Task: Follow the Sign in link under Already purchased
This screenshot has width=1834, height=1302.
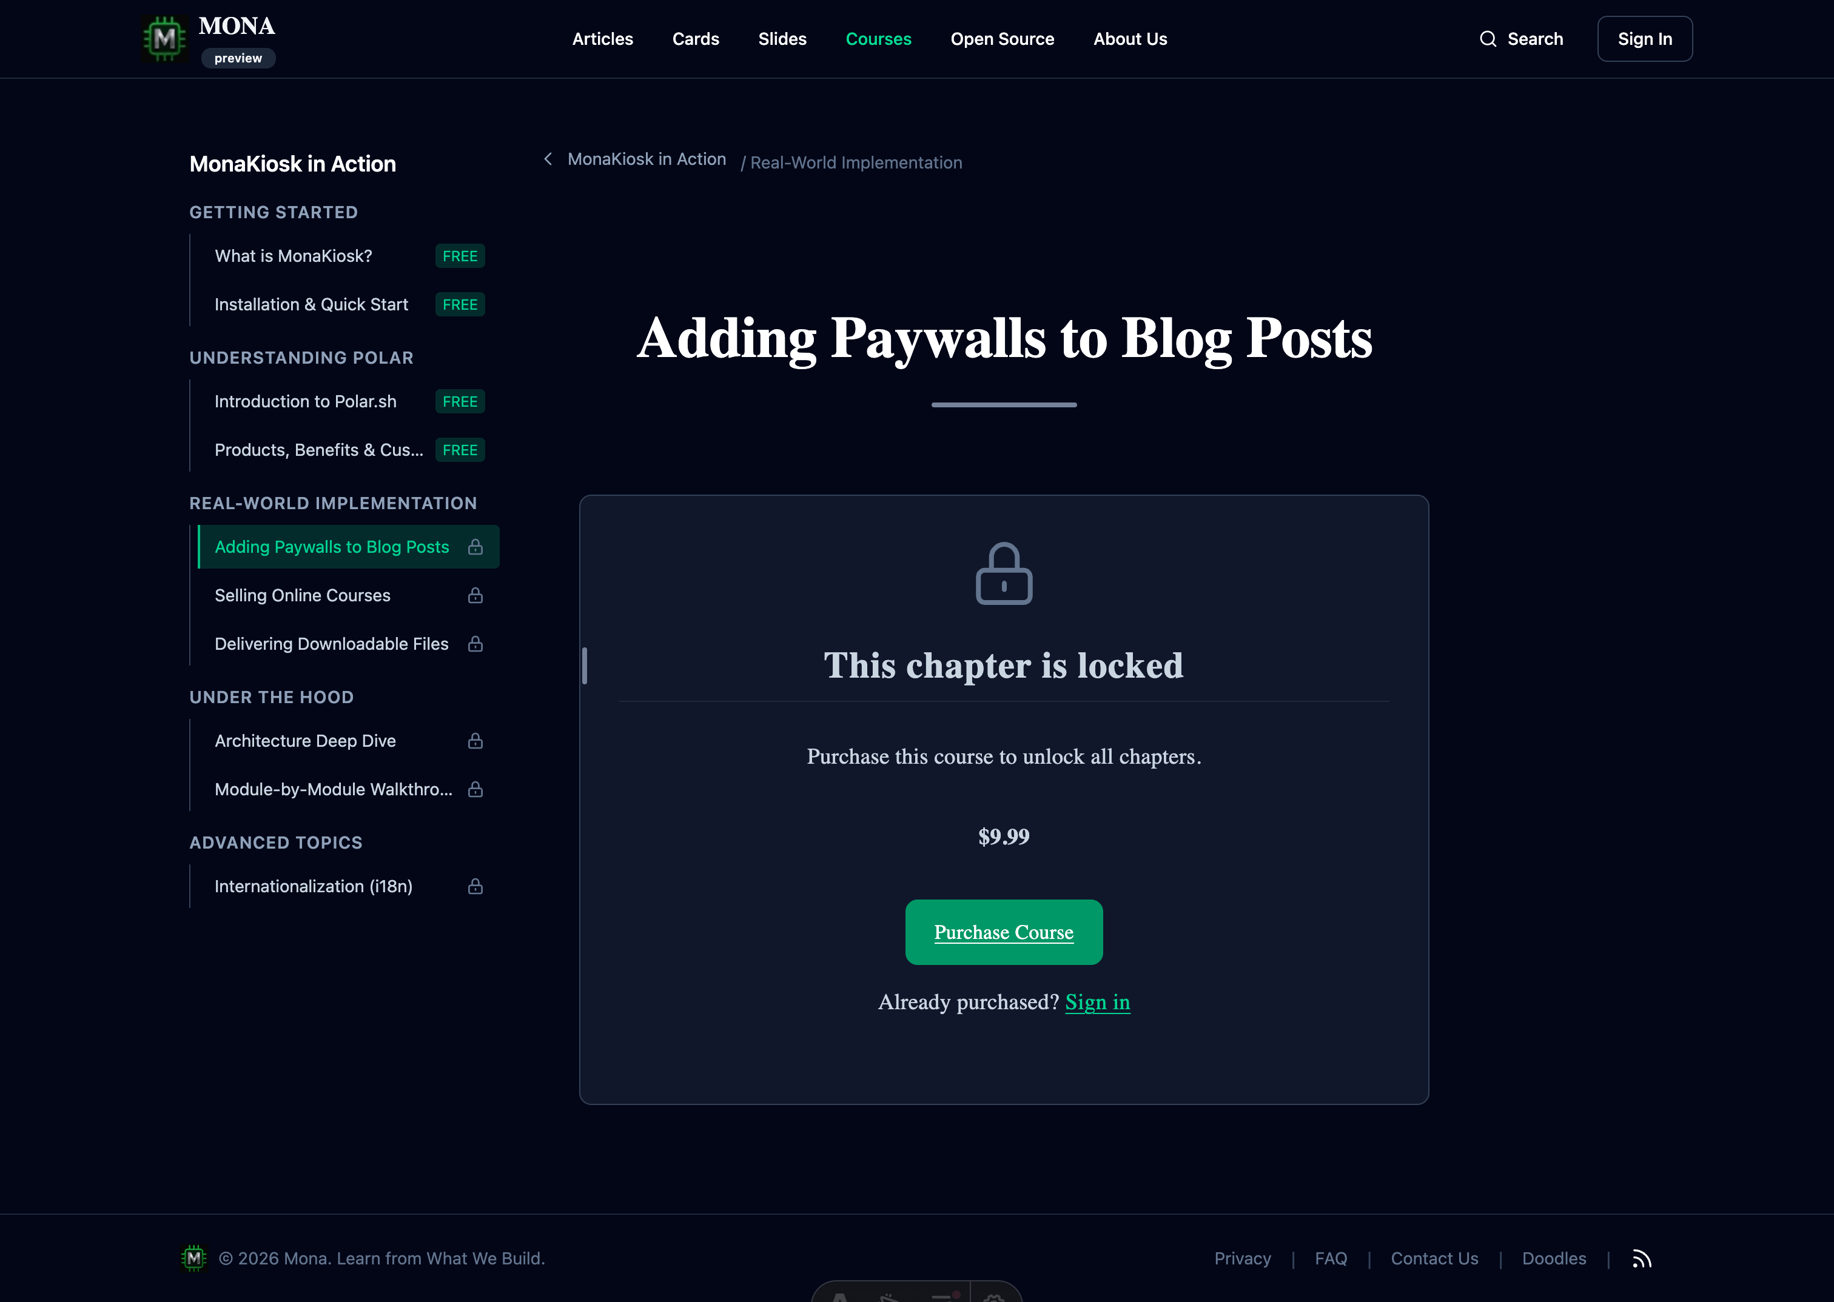Action: [1097, 1002]
